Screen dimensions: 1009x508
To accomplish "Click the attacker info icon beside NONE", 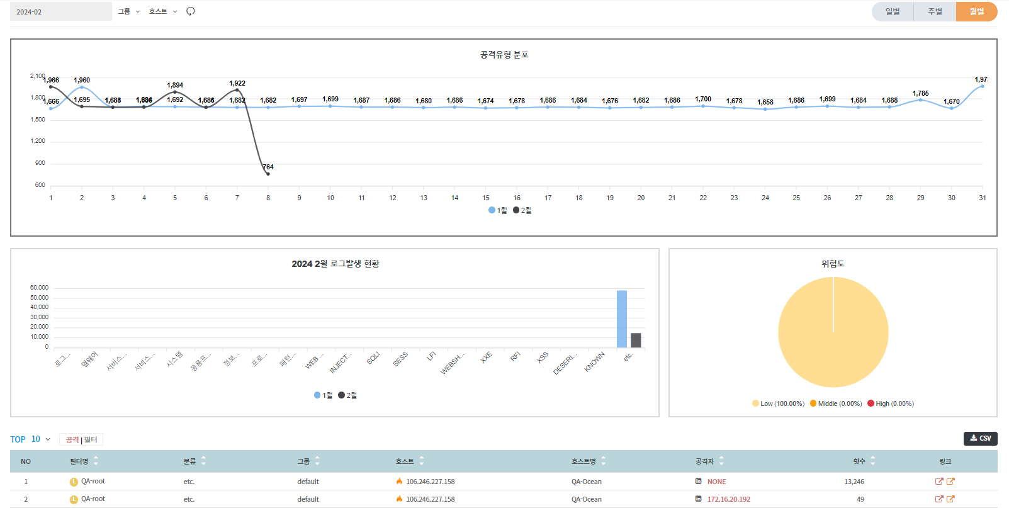I will (699, 482).
